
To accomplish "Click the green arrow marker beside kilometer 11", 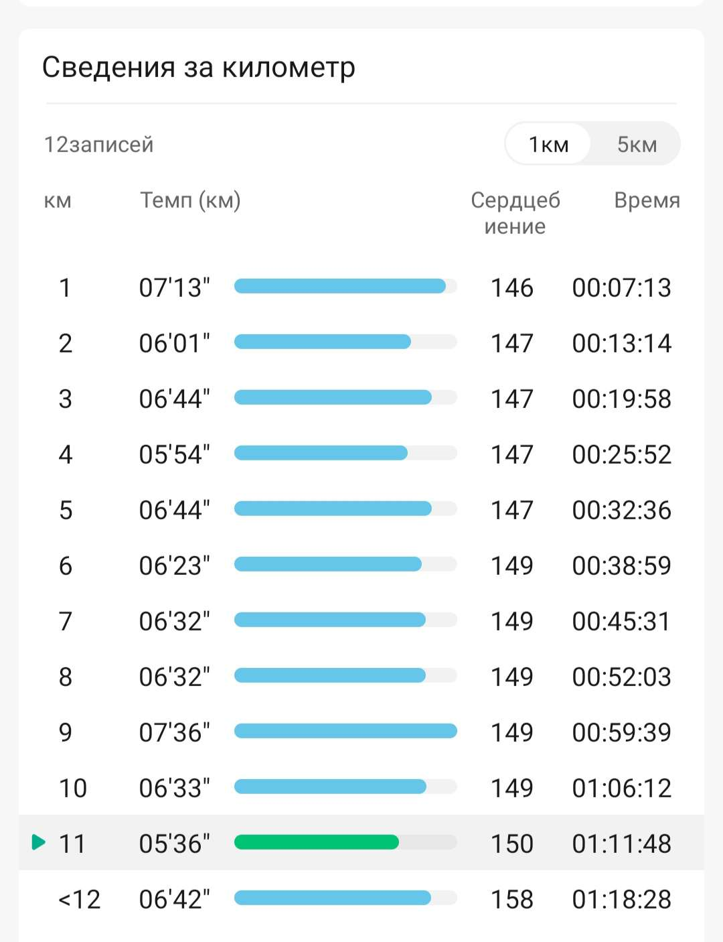I will pos(39,842).
